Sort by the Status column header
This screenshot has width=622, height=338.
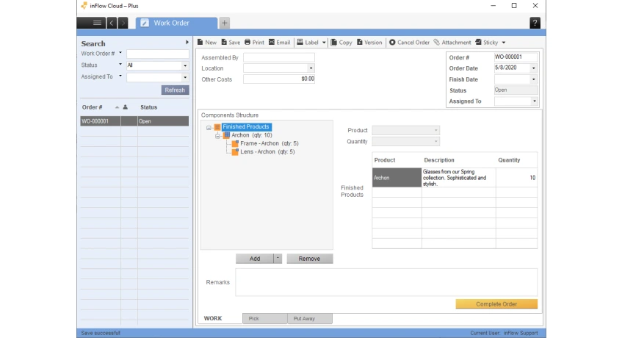coord(149,107)
